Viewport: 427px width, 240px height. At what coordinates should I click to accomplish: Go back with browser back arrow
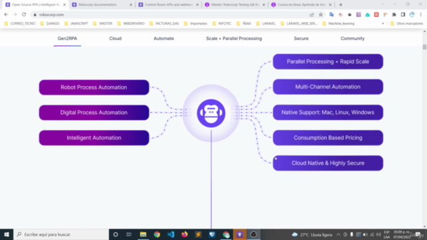click(6, 15)
